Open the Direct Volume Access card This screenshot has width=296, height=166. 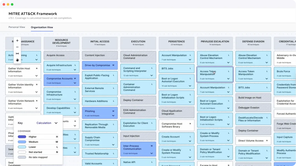(x=253, y=141)
